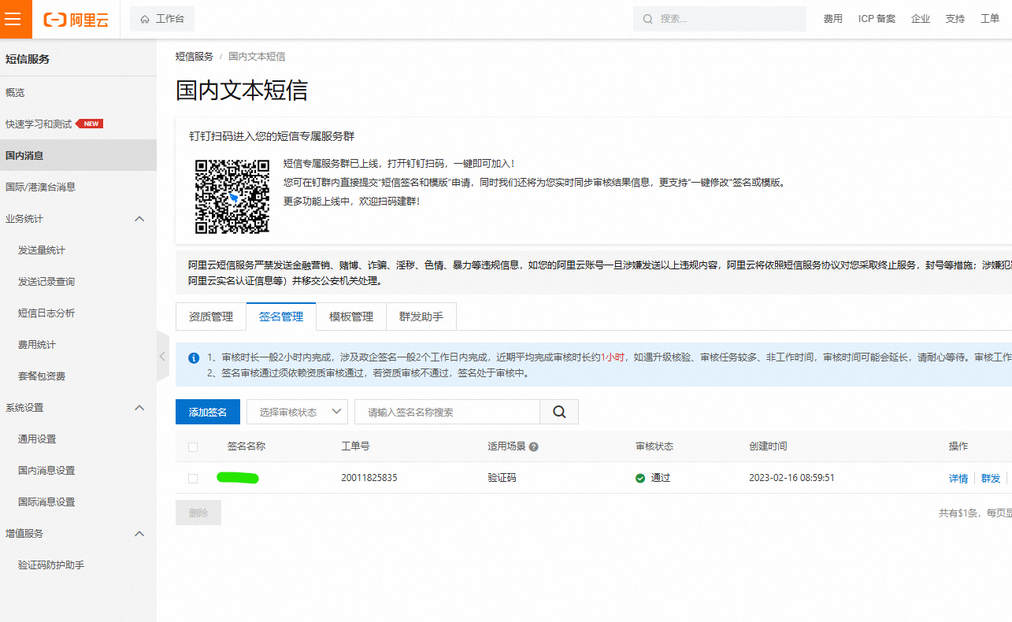The height and width of the screenshot is (622, 1012).
Task: Click the 签名名称 column header
Action: pos(247,446)
